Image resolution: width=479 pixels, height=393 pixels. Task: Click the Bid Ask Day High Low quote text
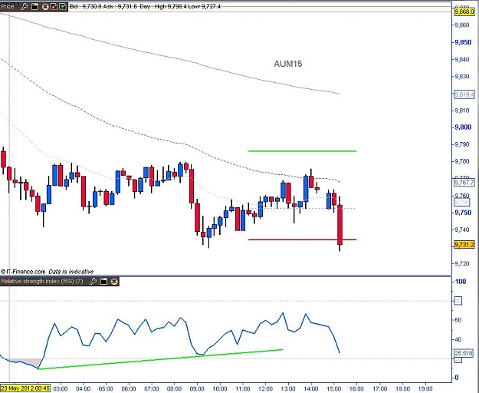[x=145, y=6]
